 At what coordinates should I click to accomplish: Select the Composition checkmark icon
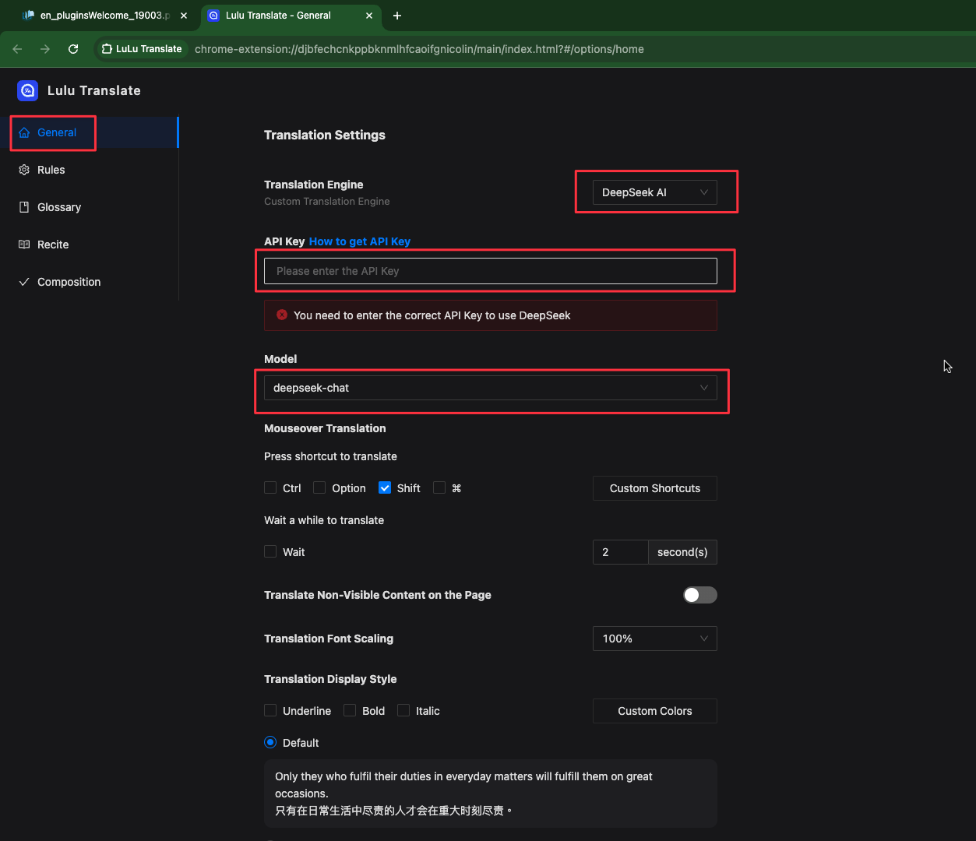pyautogui.click(x=24, y=282)
